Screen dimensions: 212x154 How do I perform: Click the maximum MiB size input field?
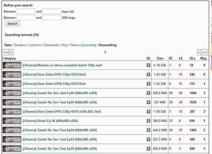coord(52,18)
